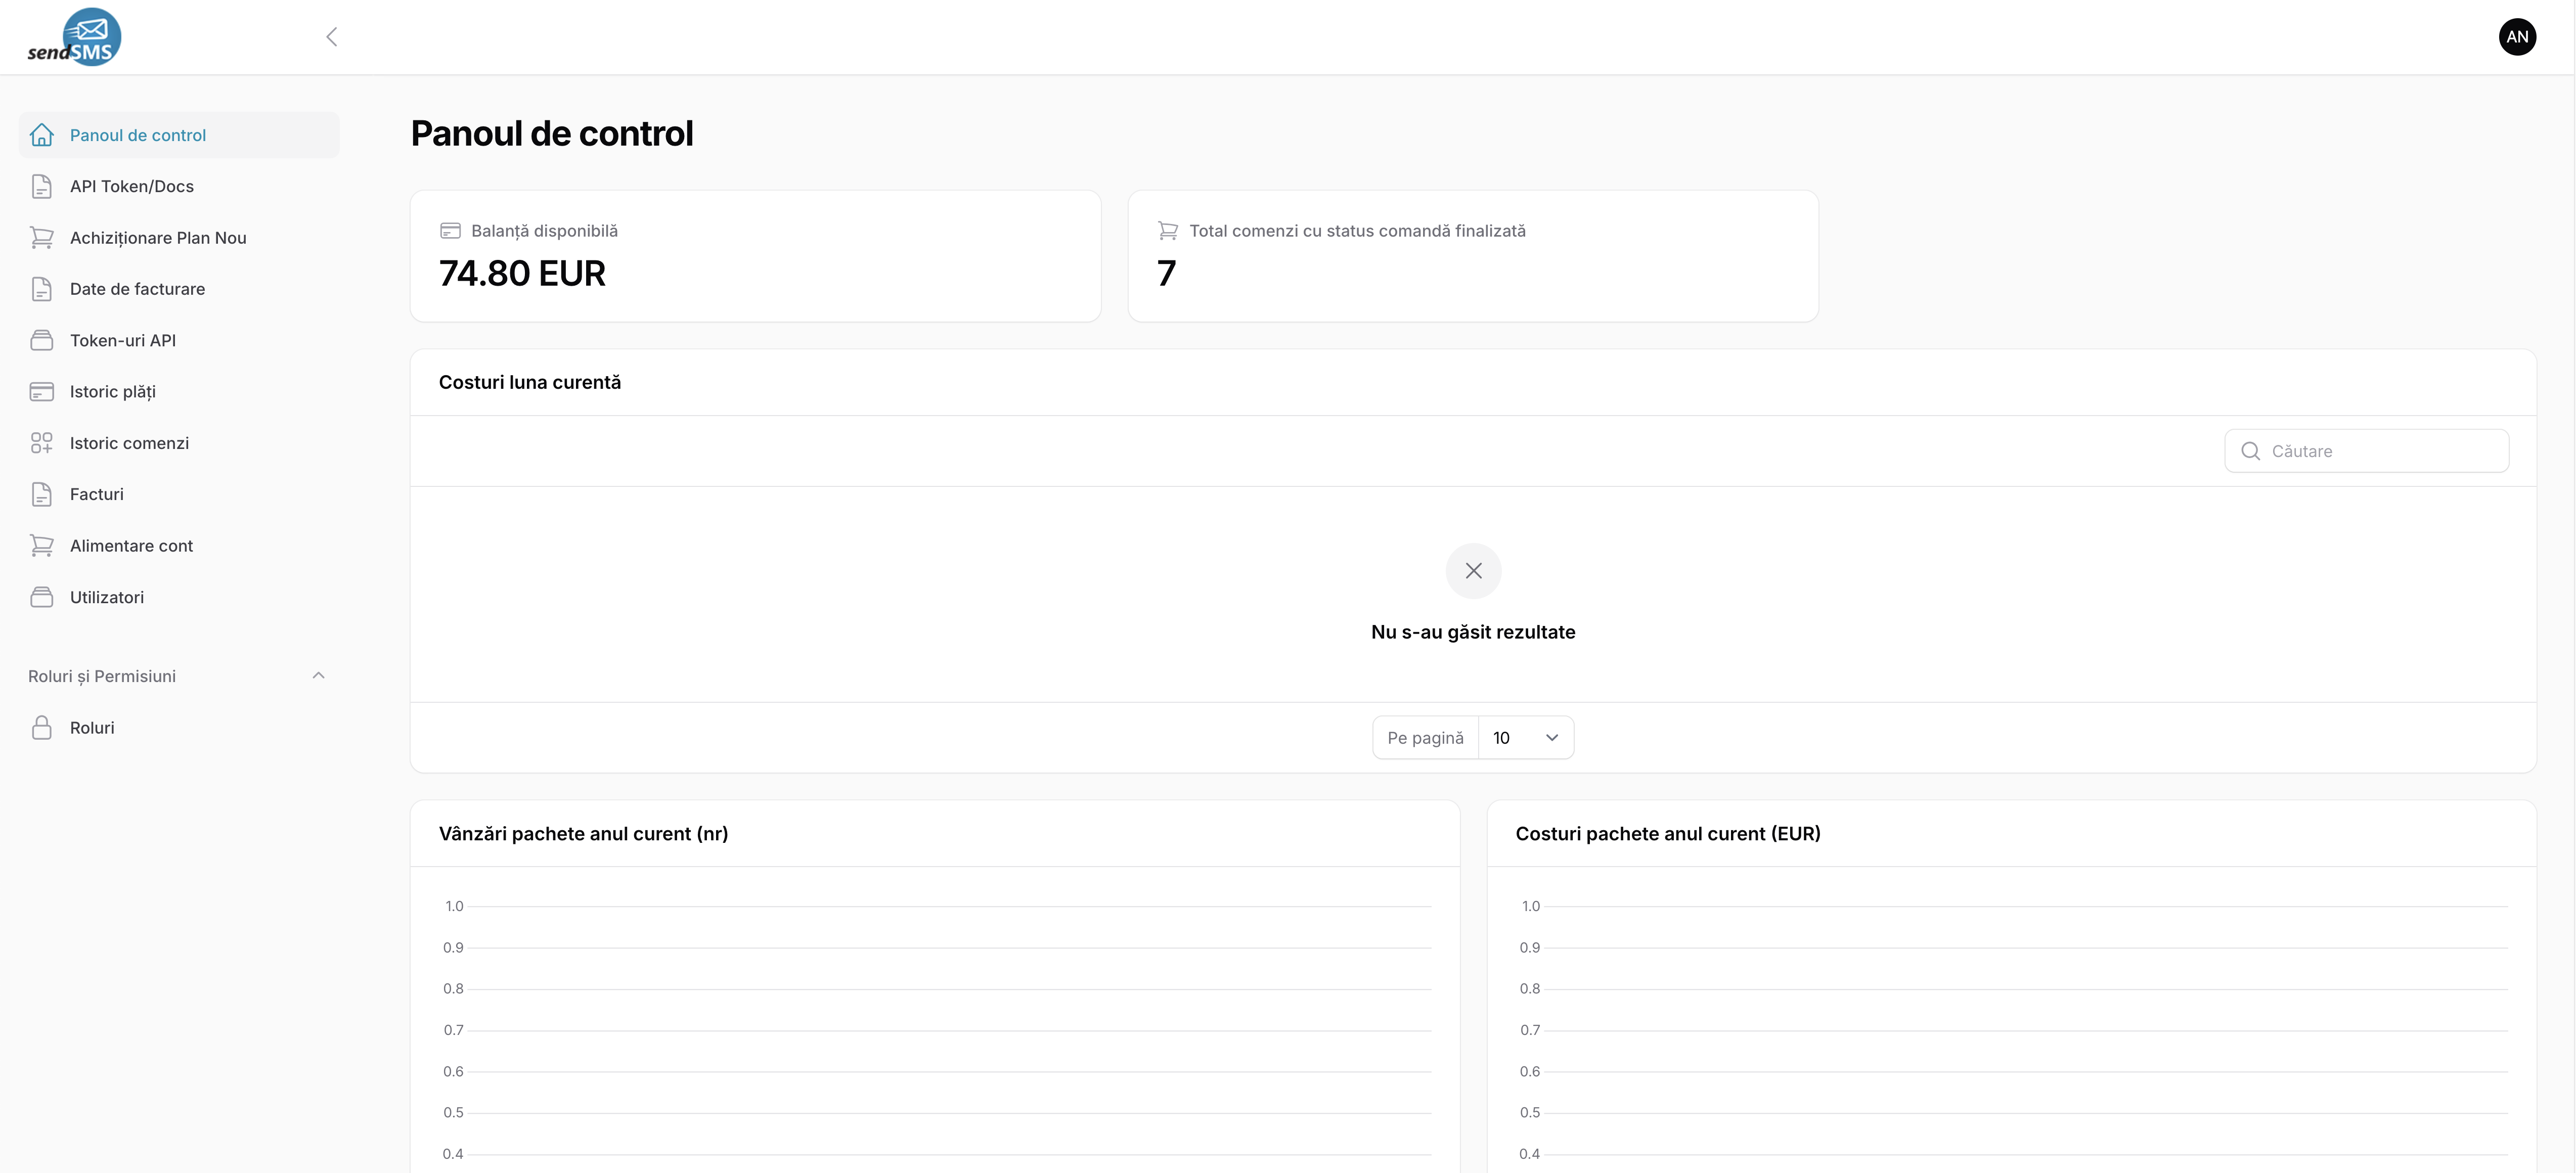Image resolution: width=2576 pixels, height=1173 pixels.
Task: Select Token-uri API in sidebar
Action: [x=179, y=340]
